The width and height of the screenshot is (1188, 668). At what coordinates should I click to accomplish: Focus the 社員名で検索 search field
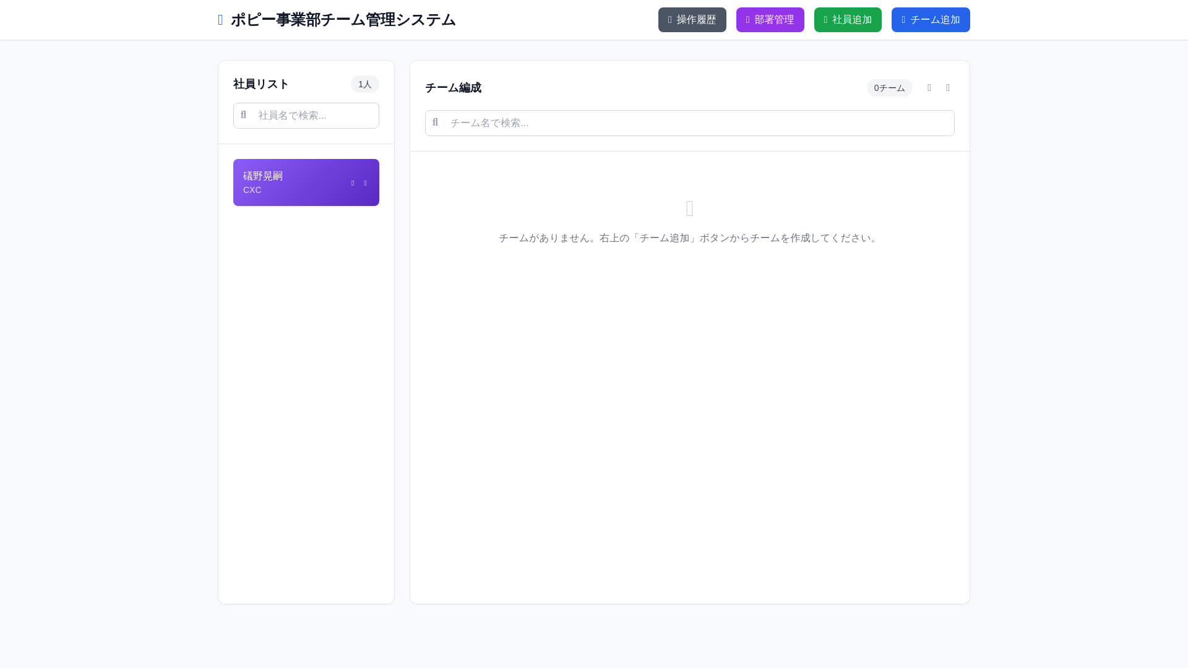(306, 116)
